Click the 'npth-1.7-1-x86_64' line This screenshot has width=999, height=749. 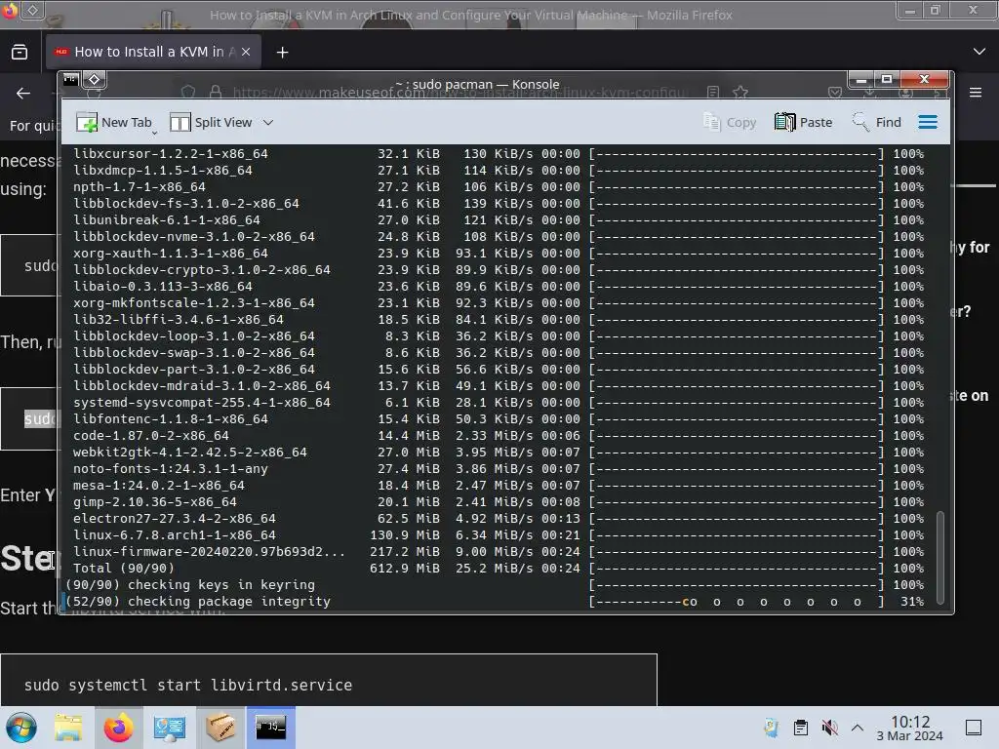click(x=499, y=186)
